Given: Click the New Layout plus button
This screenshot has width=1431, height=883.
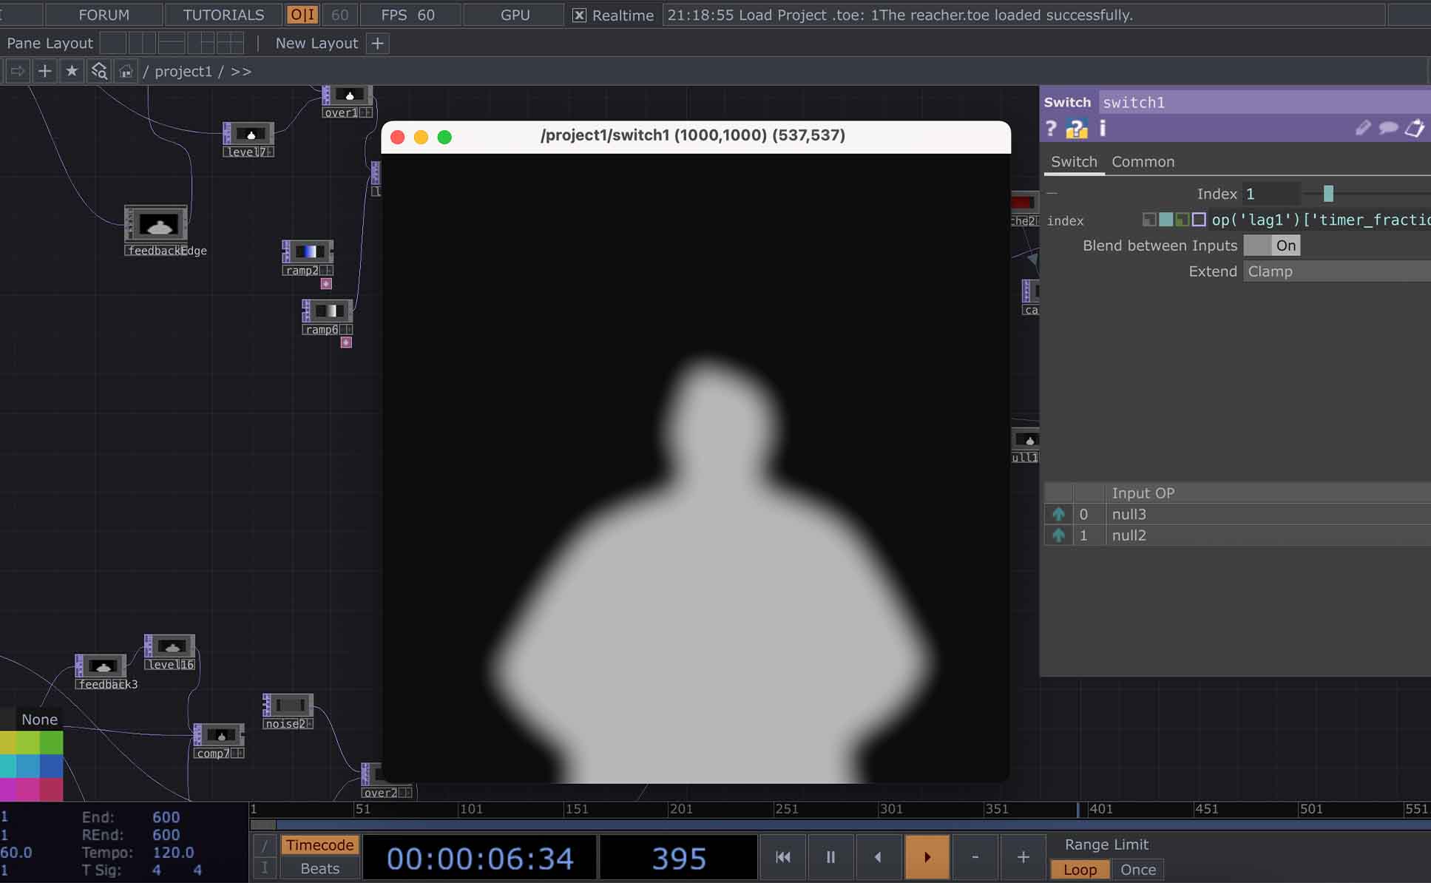Looking at the screenshot, I should 377,43.
